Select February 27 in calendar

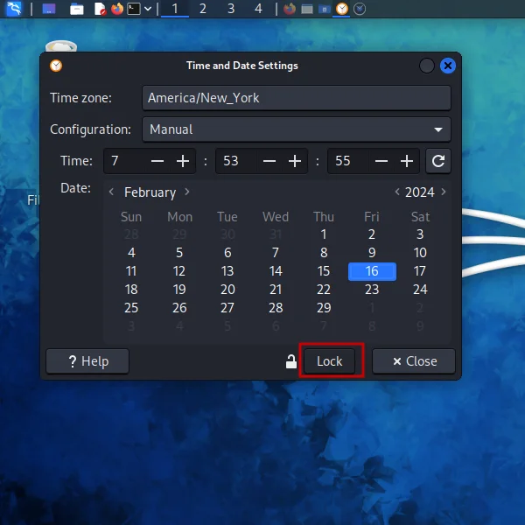point(227,308)
